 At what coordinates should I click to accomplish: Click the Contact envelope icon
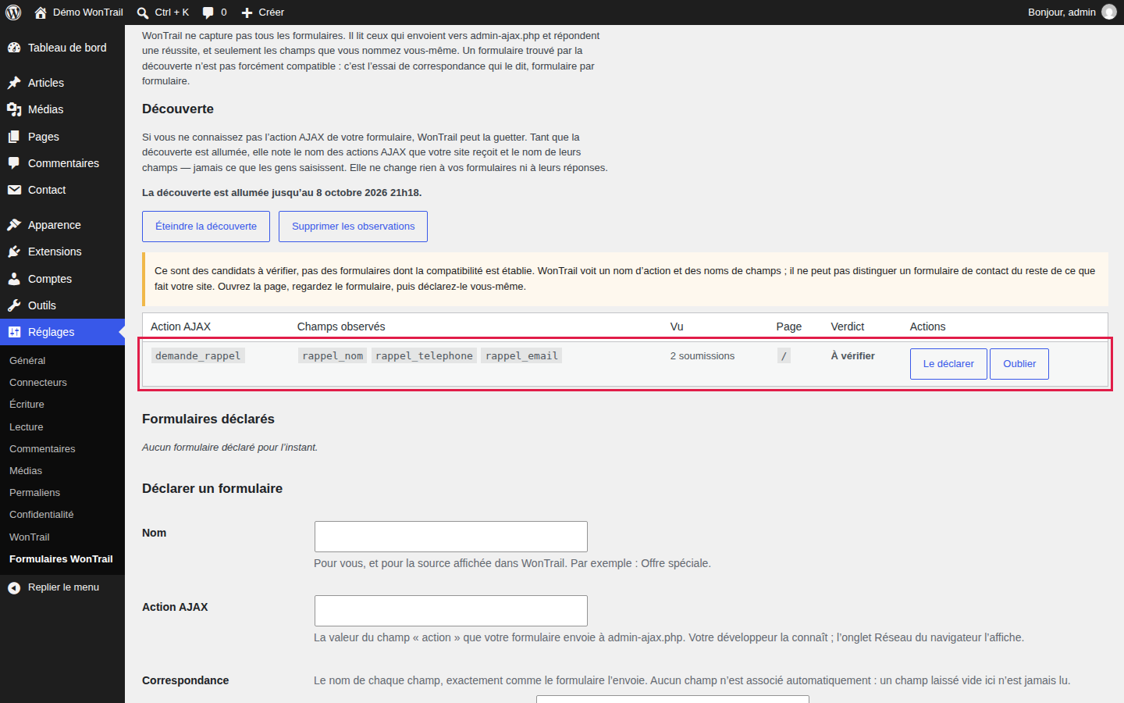pyautogui.click(x=14, y=190)
